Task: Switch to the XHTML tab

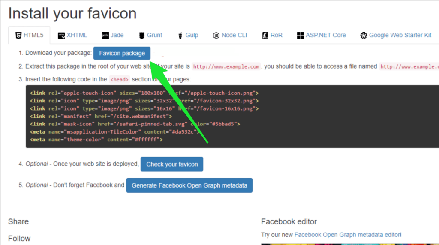Action: (72, 35)
